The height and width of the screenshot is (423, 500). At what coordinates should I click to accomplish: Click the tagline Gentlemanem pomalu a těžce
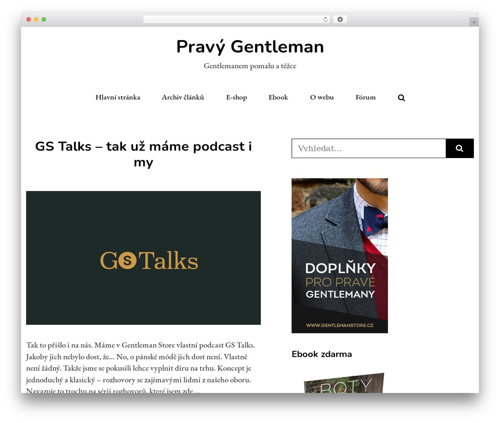pos(250,66)
